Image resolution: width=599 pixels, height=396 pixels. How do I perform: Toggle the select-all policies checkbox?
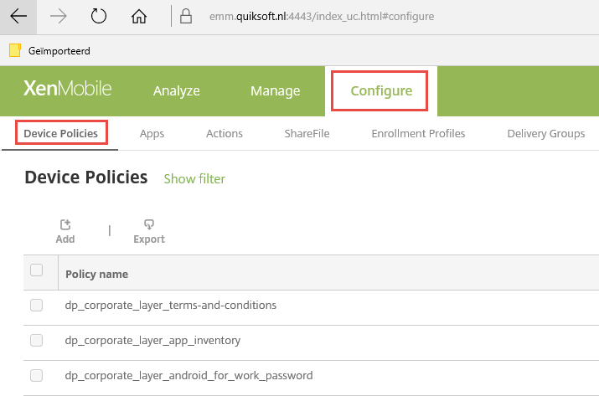pyautogui.click(x=36, y=270)
